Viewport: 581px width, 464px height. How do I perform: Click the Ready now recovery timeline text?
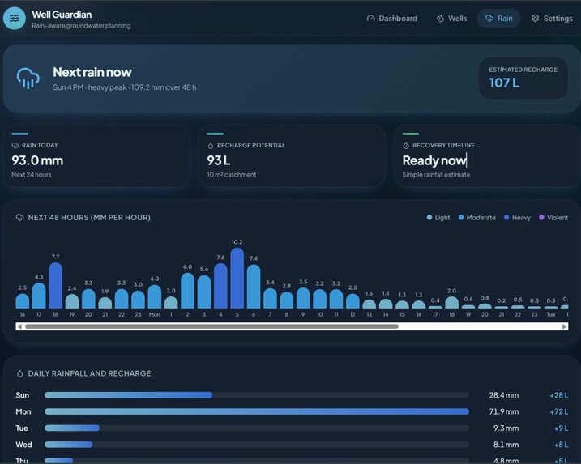tap(434, 160)
